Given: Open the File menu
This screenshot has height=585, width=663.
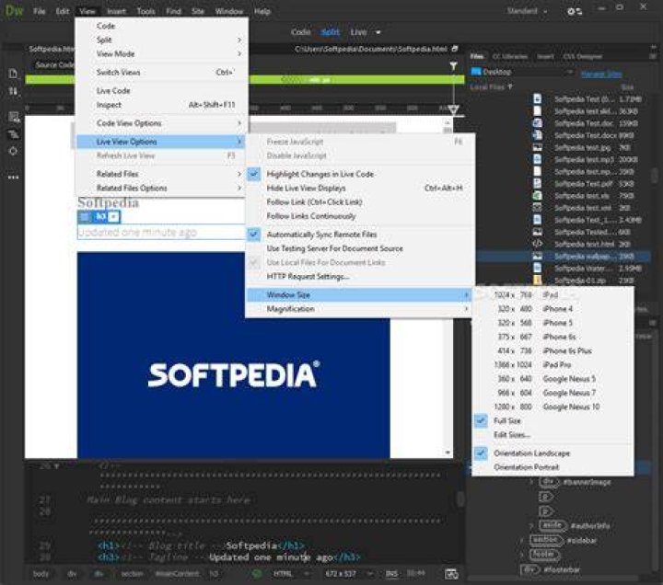Looking at the screenshot, I should [x=40, y=11].
